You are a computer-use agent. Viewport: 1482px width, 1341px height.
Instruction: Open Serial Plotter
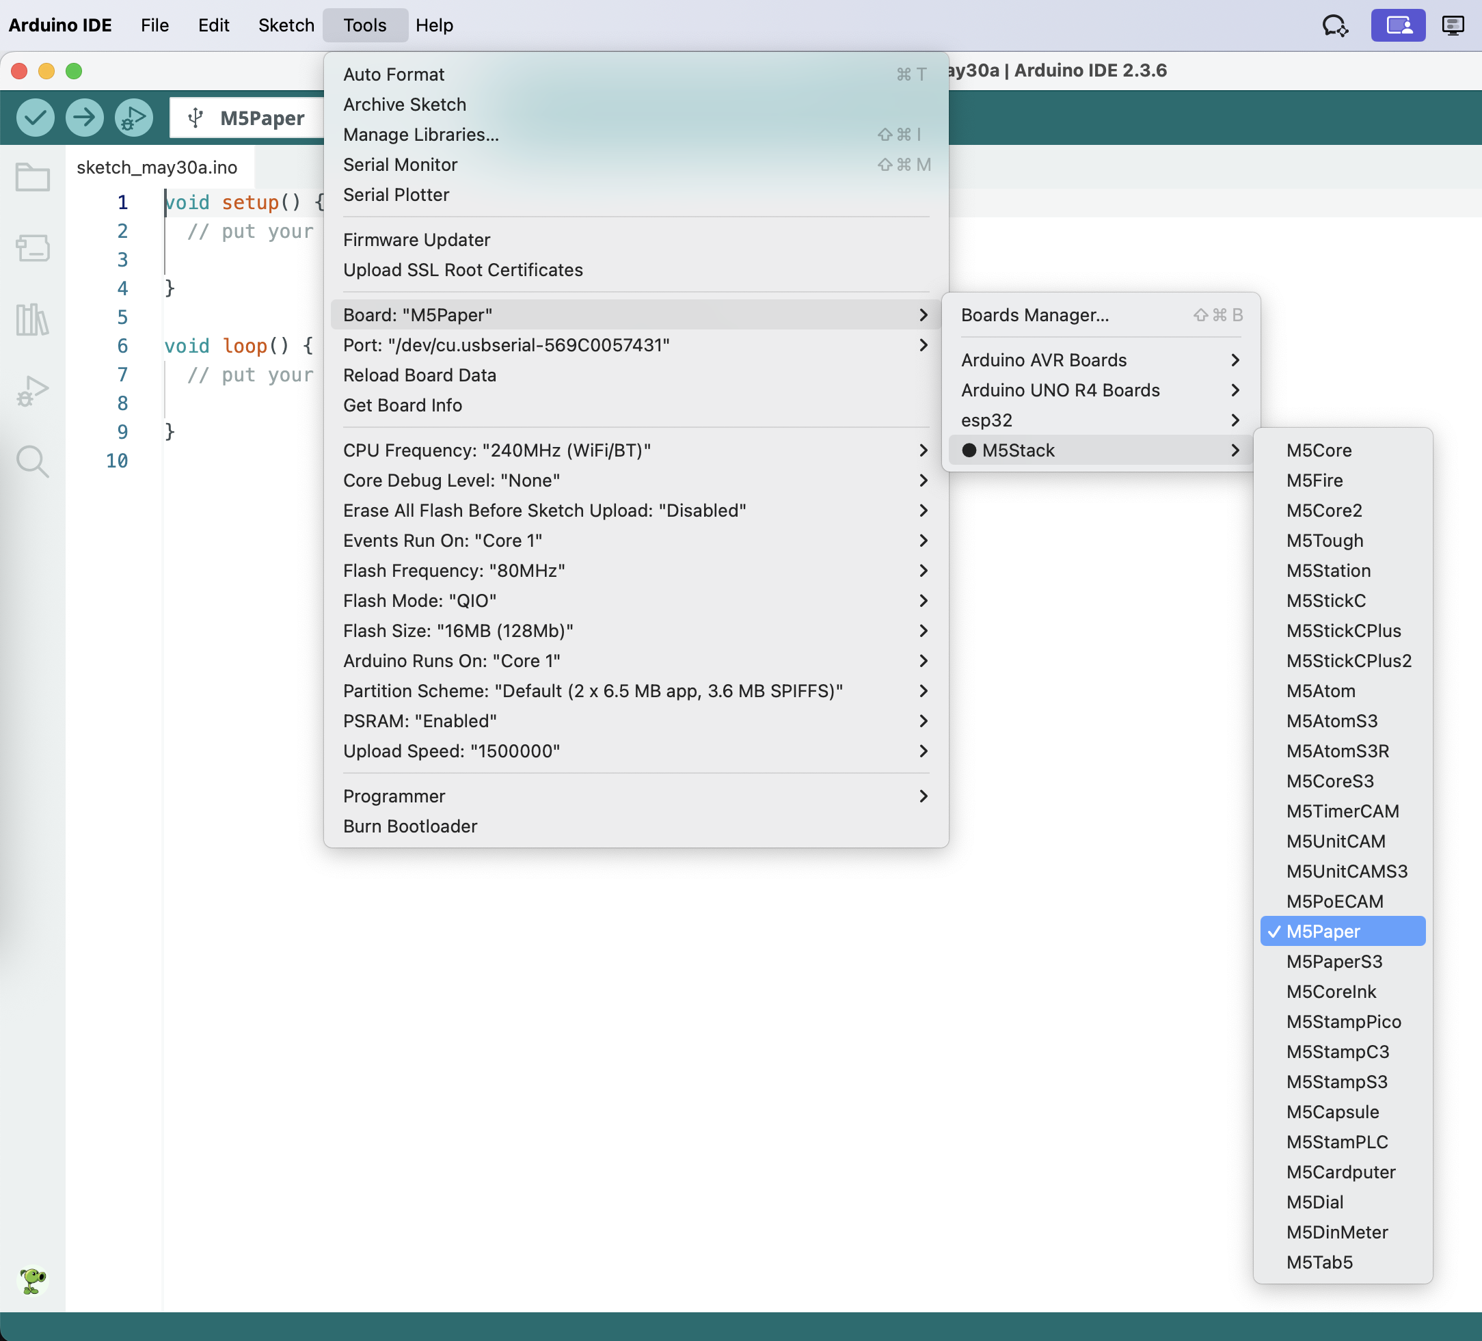tap(636, 195)
